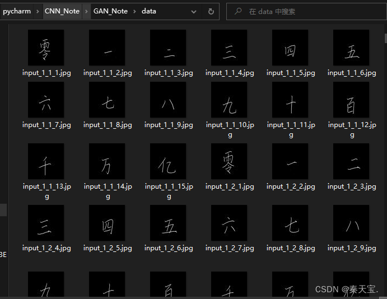Screen dimensions: 387x299
Task: Select thumbnail of input_1_1_15.jpg
Action: [168, 161]
